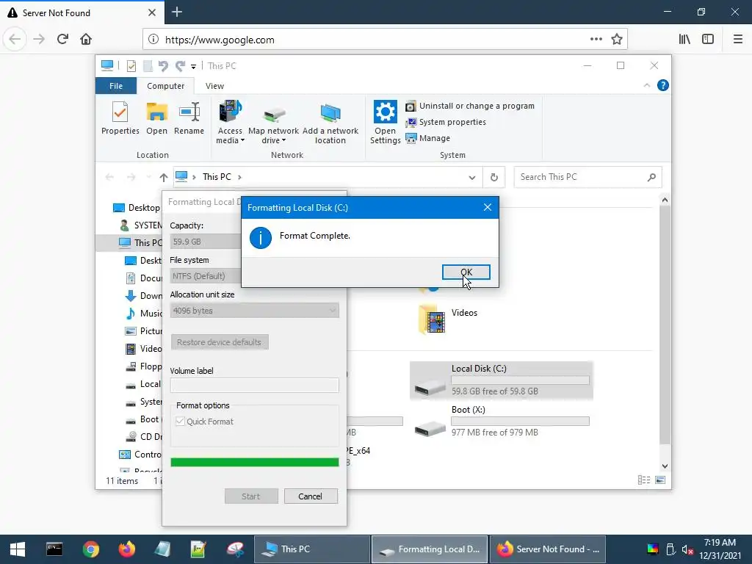Open System properties from ribbon

[446, 123]
